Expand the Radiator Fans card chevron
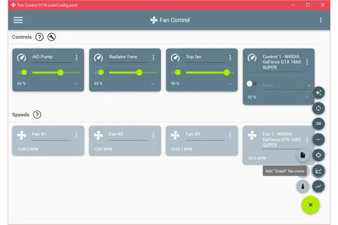The image size is (338, 225). [x=153, y=83]
